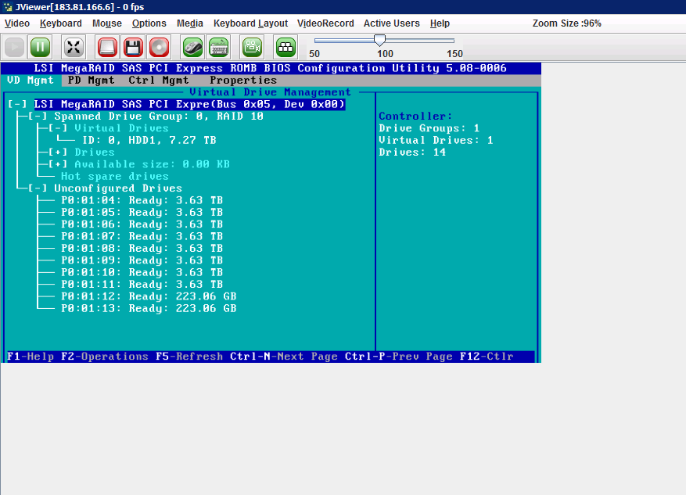
Task: Toggle the mouse cursor display icon
Action: [192, 47]
